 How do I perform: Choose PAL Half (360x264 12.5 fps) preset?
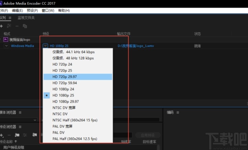point(78,139)
